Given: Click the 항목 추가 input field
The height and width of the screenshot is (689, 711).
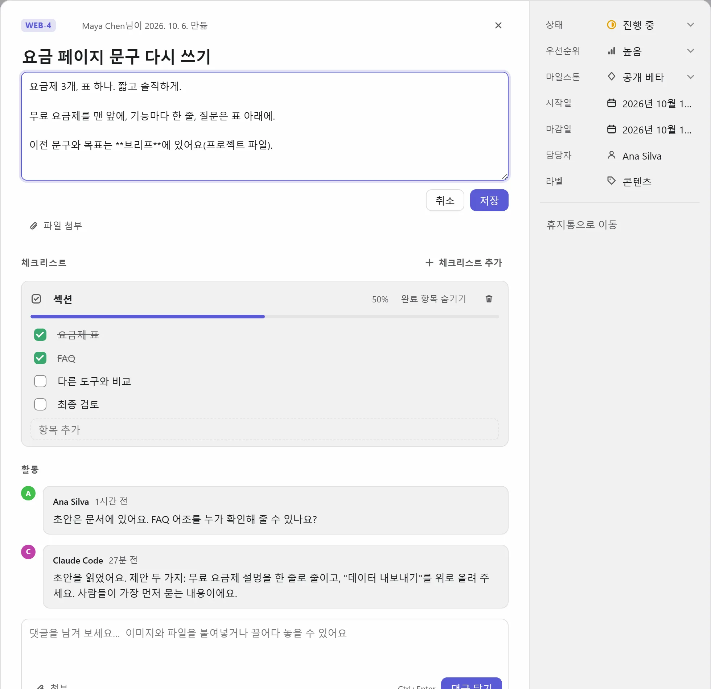Looking at the screenshot, I should [265, 430].
